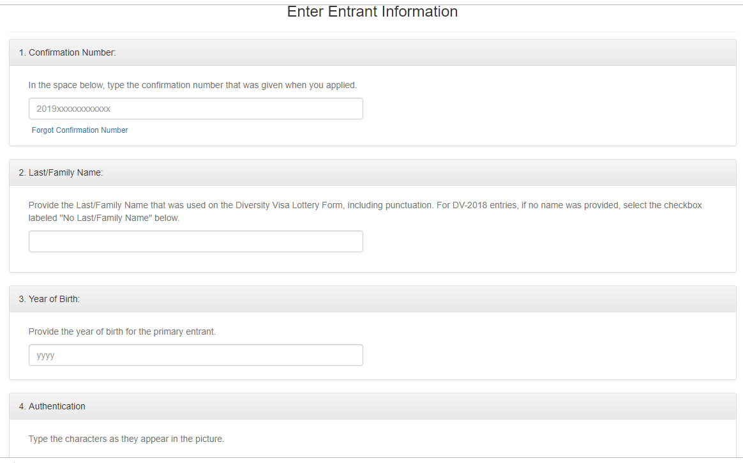The width and height of the screenshot is (743, 463).
Task: Focus the Last/Family Name text box
Action: click(195, 241)
